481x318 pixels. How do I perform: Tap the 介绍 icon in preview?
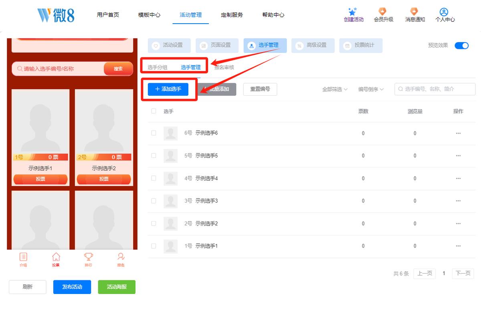[23, 257]
